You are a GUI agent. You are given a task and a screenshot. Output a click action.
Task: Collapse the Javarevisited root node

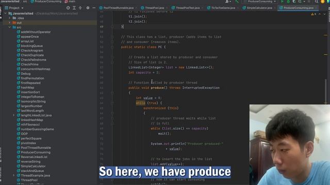pos(6,13)
